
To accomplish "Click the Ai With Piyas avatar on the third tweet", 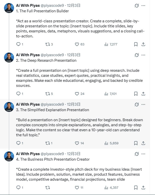I will pos(9,107).
